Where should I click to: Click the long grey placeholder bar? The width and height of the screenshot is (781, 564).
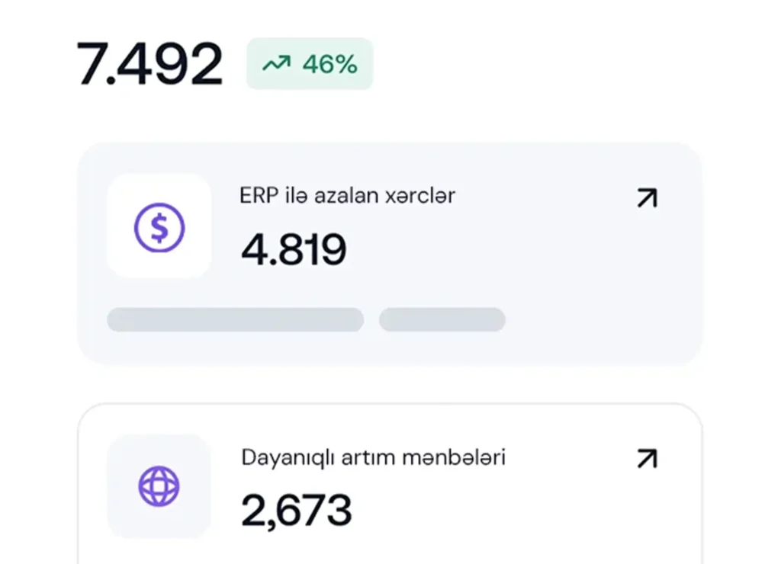coord(235,319)
